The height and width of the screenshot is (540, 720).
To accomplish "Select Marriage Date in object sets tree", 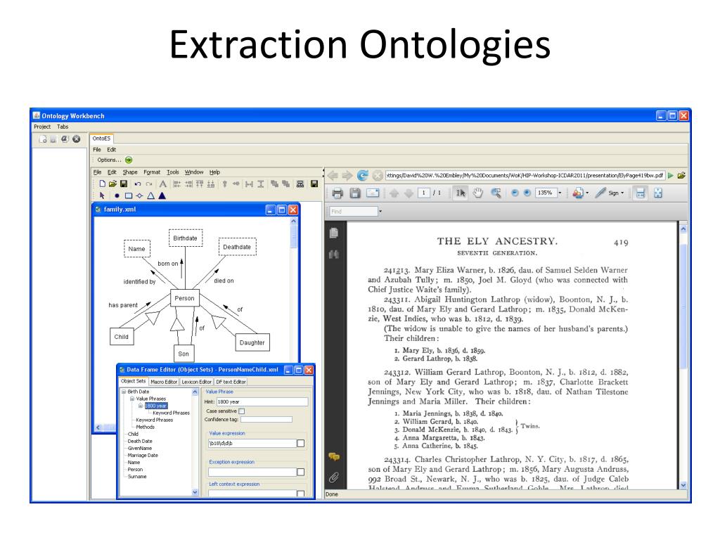I will point(143,456).
